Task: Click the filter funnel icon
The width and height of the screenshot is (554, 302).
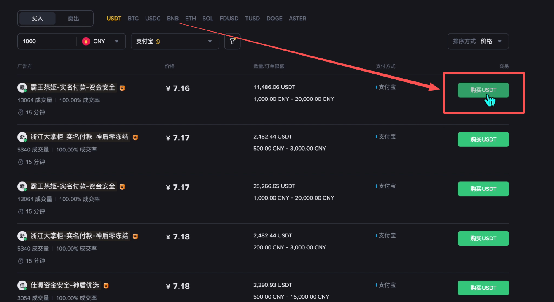Action: coord(233,41)
